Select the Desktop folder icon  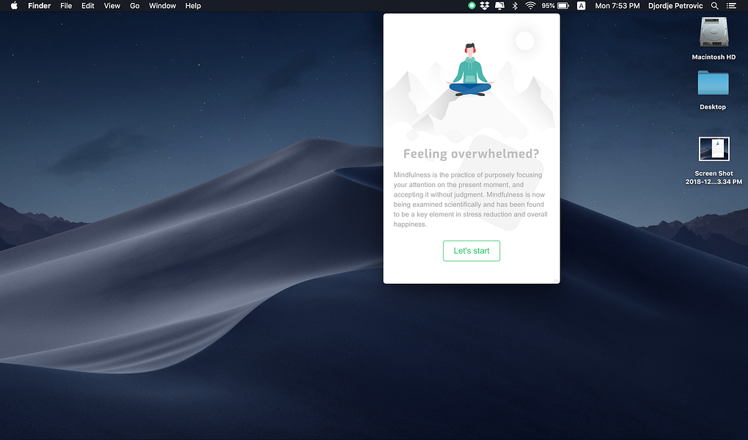(714, 83)
